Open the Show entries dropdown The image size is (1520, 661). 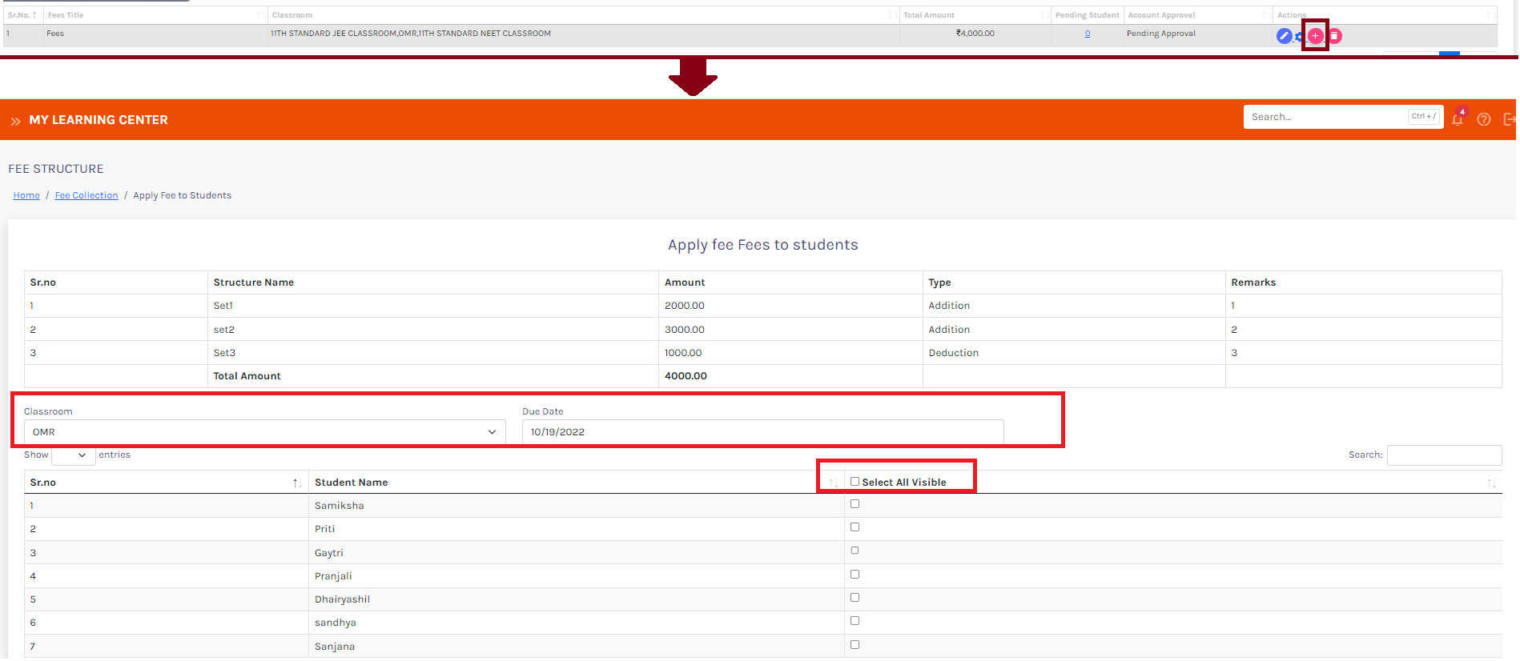tap(73, 455)
